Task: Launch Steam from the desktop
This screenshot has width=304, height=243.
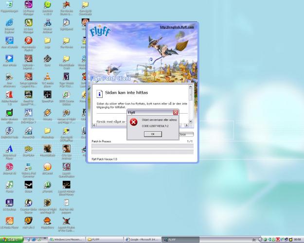Action: (28, 185)
